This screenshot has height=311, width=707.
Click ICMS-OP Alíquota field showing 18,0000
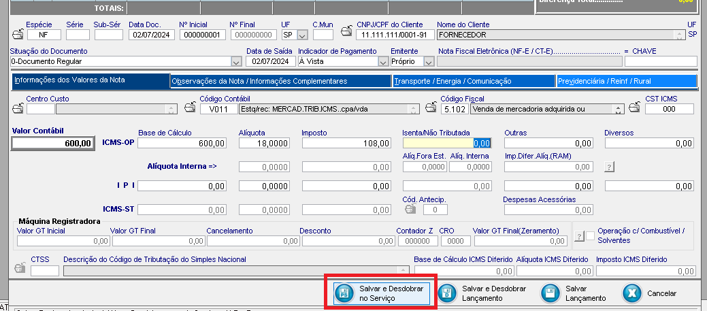click(264, 144)
